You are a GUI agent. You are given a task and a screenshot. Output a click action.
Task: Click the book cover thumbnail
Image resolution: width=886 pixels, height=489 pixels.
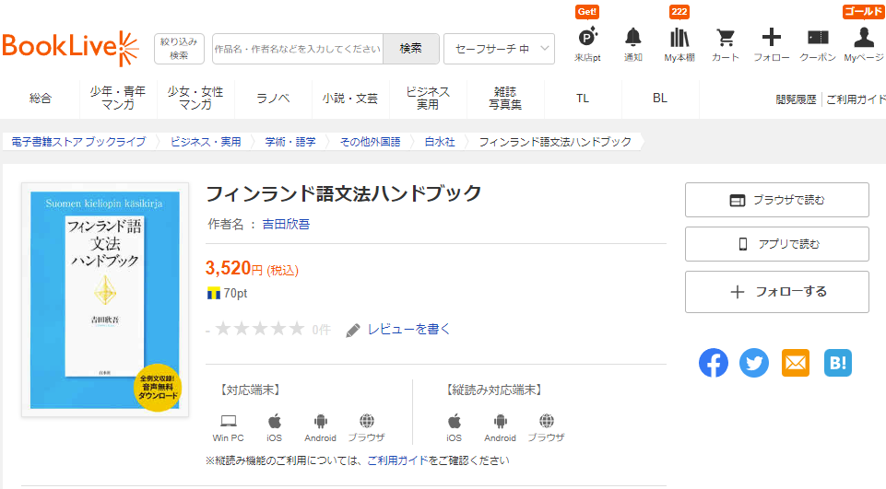pyautogui.click(x=105, y=299)
